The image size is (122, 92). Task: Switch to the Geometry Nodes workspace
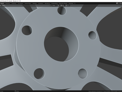[63, 4]
